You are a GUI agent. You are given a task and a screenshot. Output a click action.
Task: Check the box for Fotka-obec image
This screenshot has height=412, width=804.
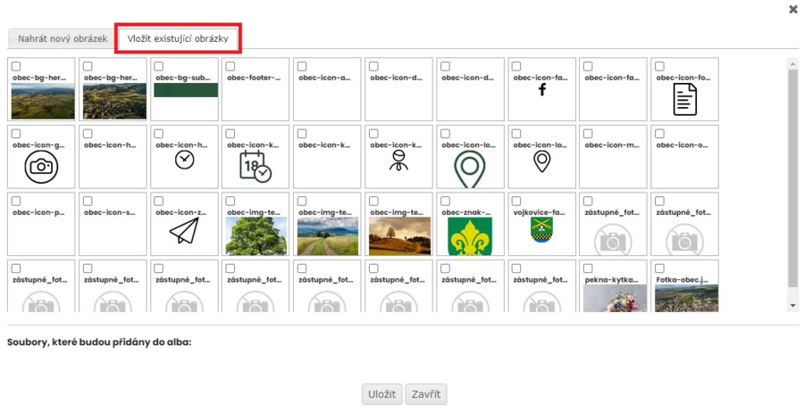click(x=660, y=268)
